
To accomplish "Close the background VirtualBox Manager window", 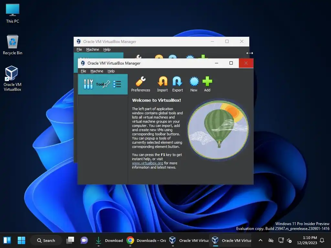I will pos(242,41).
